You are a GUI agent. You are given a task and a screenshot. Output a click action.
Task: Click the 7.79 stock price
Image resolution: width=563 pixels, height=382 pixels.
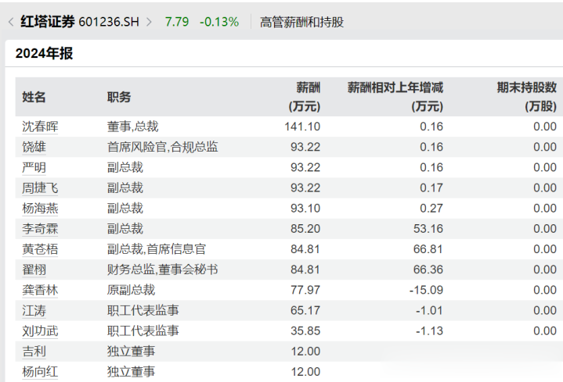click(x=177, y=22)
